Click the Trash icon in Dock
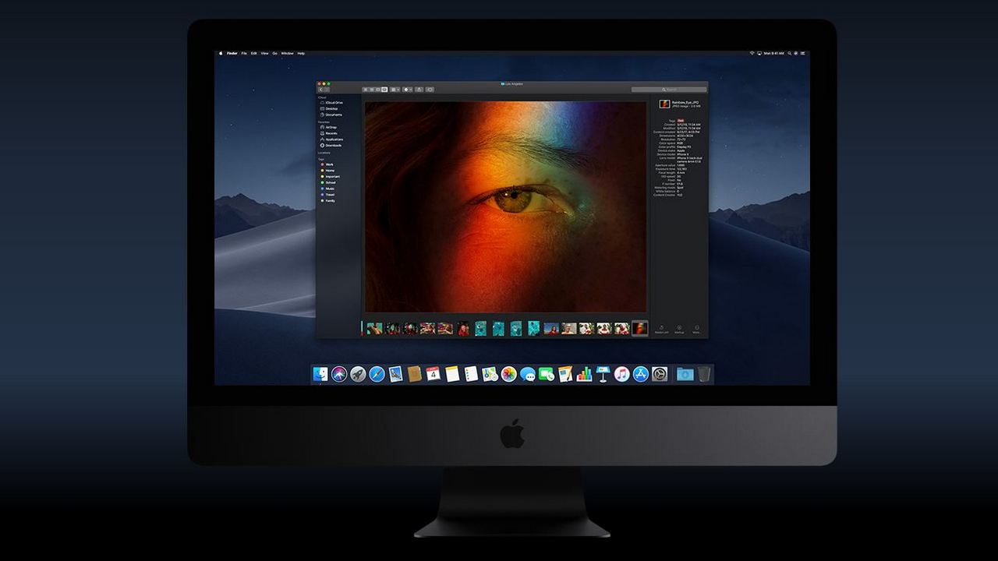 (x=704, y=375)
